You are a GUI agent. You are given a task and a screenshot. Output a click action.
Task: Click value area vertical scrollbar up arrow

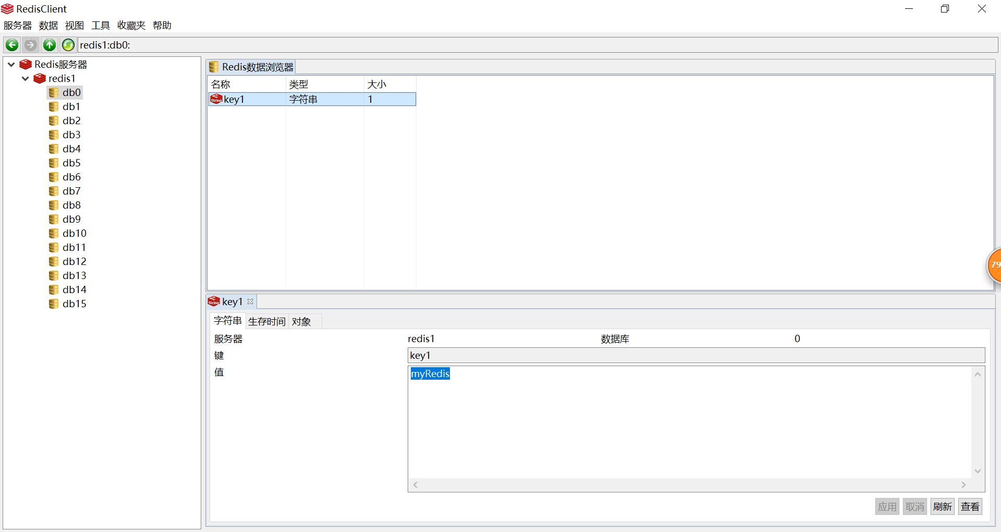[x=978, y=374]
